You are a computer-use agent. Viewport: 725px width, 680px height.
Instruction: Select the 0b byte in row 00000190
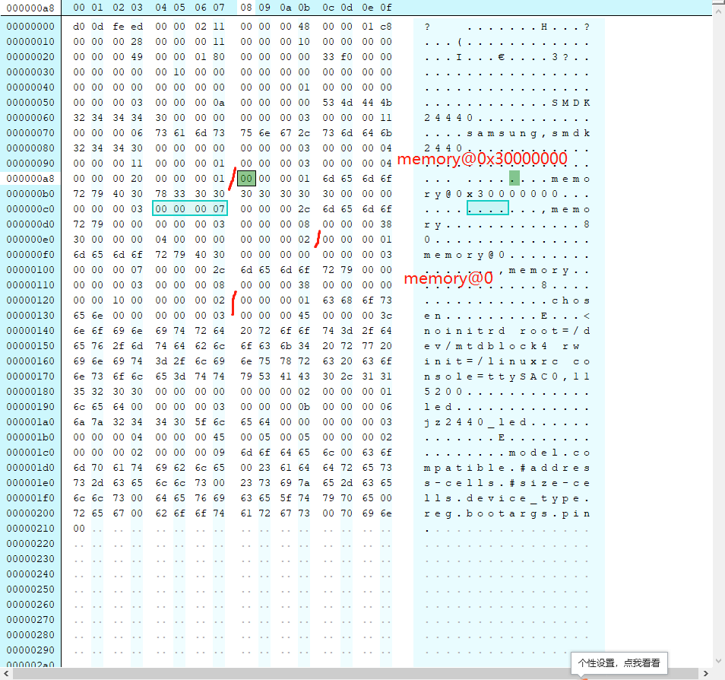pos(304,407)
